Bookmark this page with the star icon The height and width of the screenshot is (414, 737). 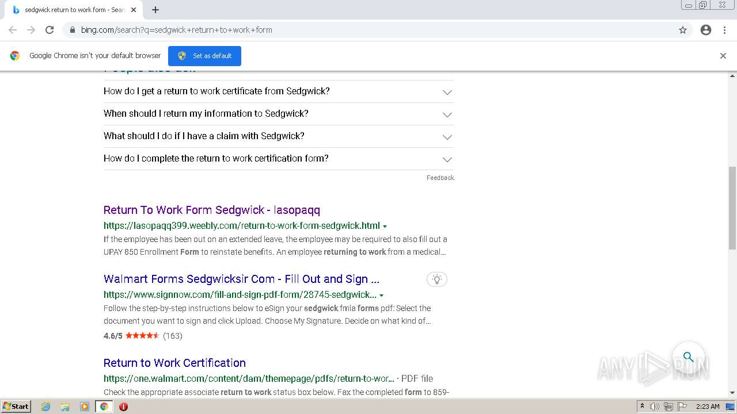coord(683,30)
